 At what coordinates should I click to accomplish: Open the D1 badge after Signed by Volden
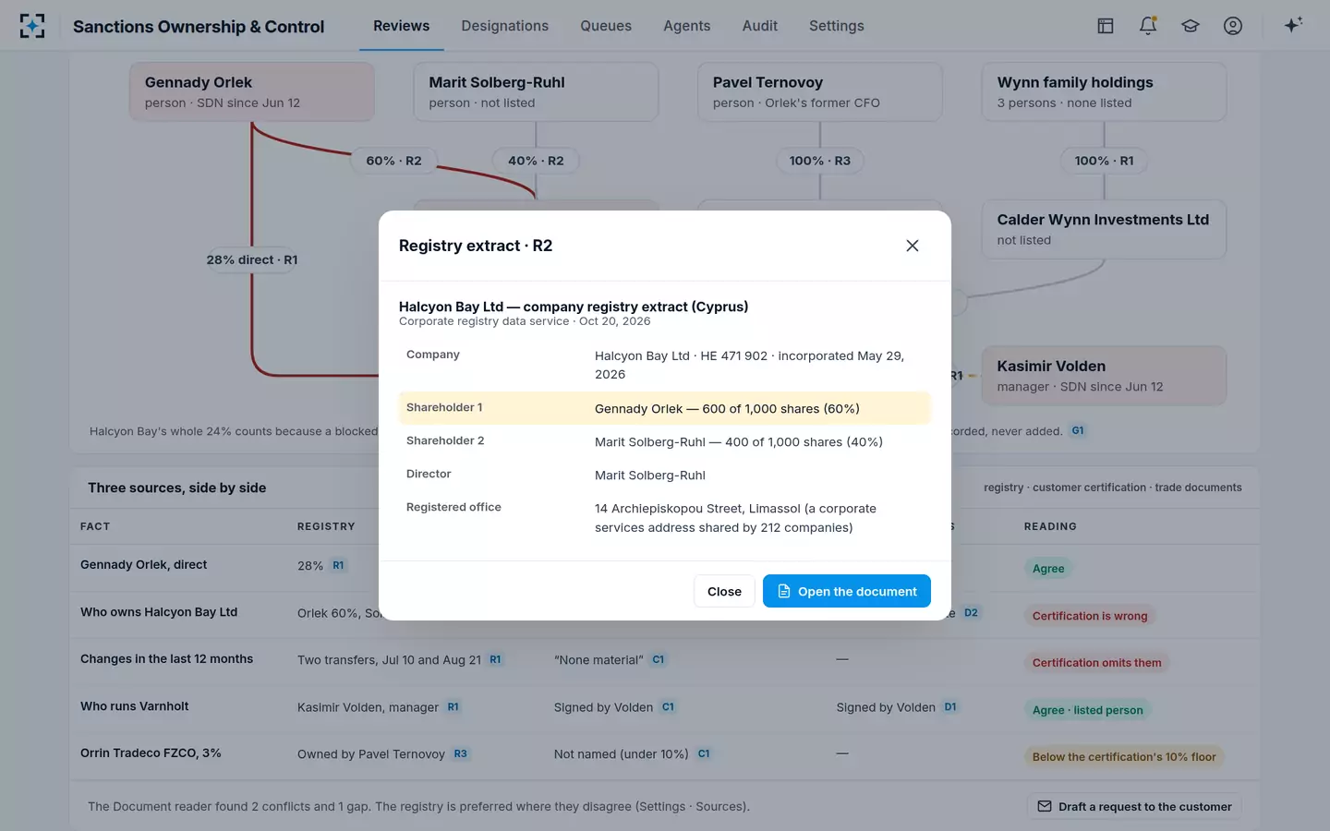click(950, 706)
